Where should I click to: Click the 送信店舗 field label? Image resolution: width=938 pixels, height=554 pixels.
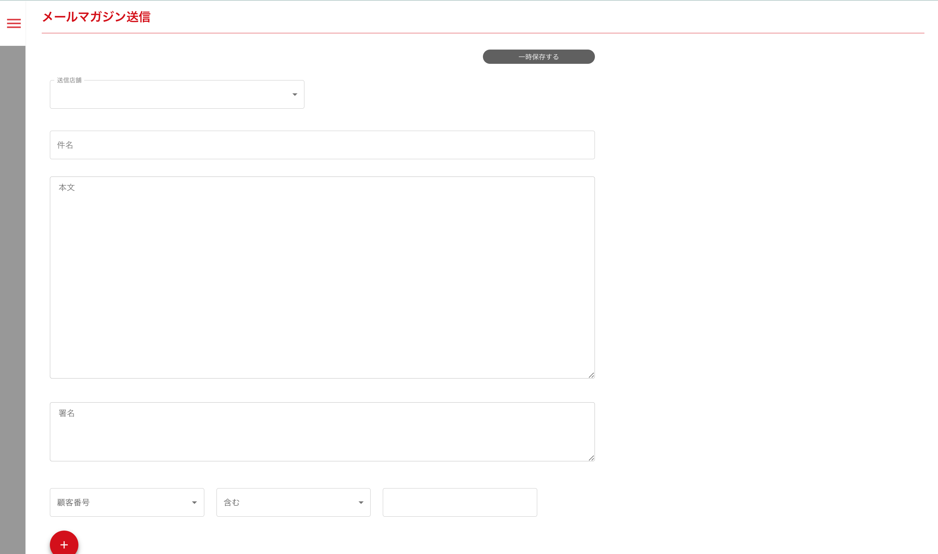[69, 80]
